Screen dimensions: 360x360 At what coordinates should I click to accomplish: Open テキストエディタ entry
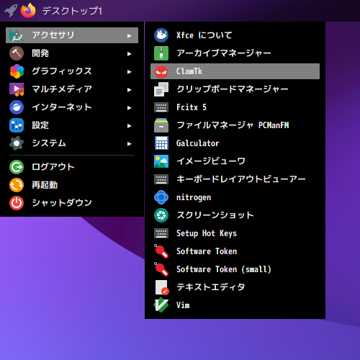pos(235,287)
